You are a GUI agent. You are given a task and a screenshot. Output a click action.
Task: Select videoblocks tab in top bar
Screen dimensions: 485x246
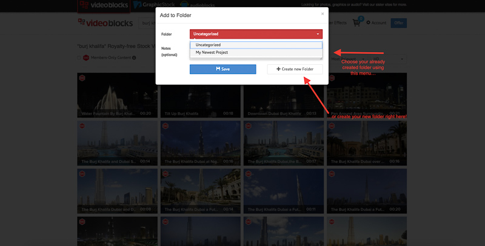pos(104,5)
